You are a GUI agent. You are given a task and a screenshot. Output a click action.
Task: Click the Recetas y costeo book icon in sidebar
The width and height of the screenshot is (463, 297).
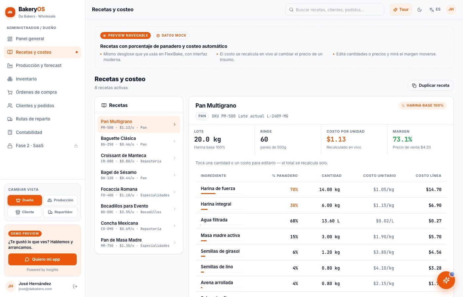10,52
